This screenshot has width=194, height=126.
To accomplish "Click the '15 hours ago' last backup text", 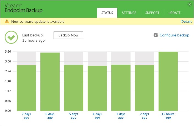I will coord(34,41).
